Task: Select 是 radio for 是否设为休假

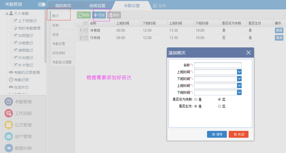Action: pyautogui.click(x=196, y=100)
